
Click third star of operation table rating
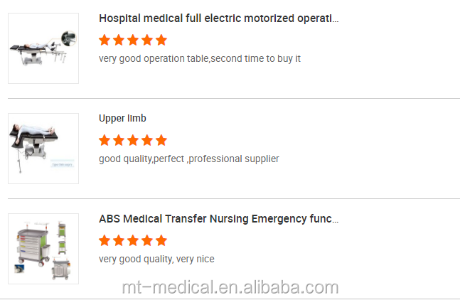tap(133, 40)
